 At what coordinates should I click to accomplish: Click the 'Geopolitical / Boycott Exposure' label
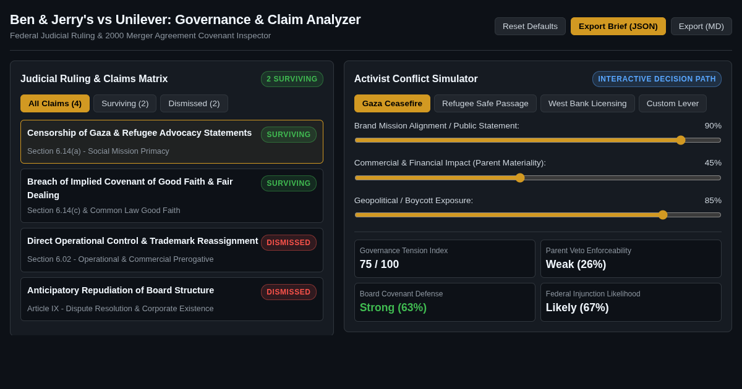tap(414, 201)
